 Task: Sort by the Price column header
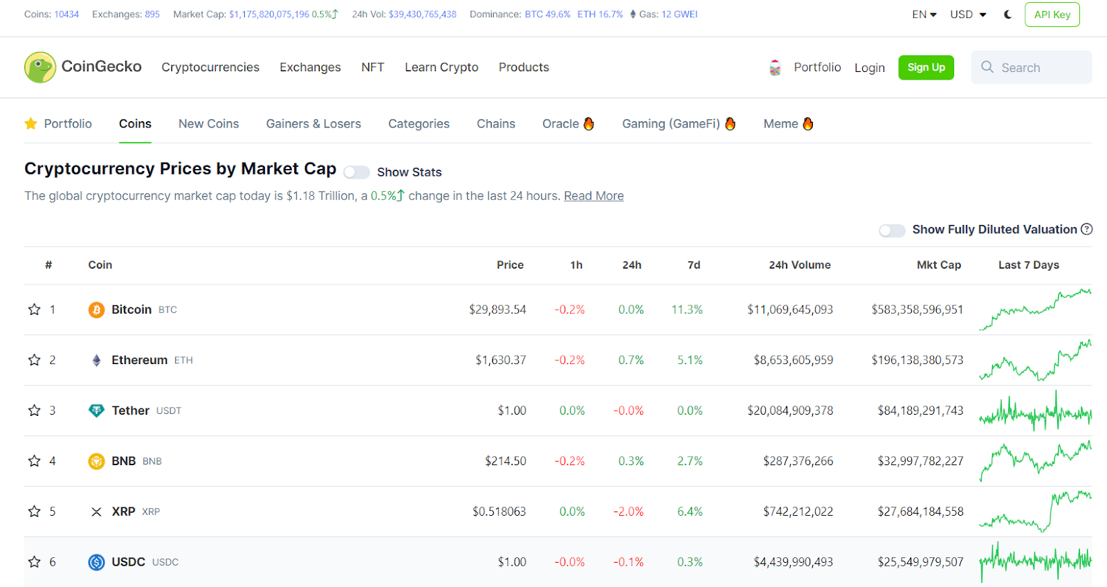pyautogui.click(x=510, y=265)
